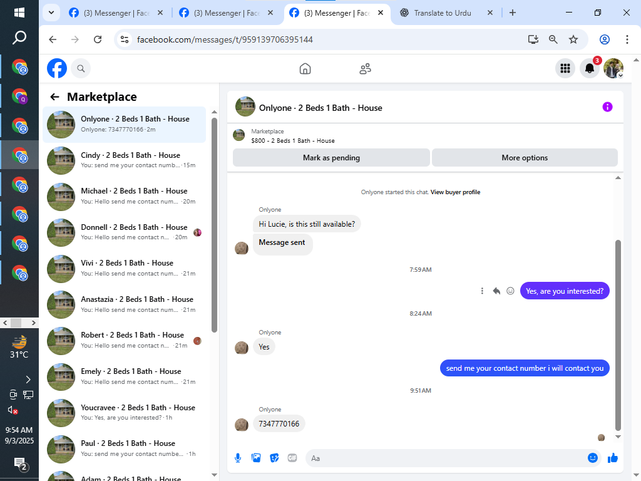Open the Marketplace $800 listing header
The width and height of the screenshot is (641, 481).
(x=425, y=136)
